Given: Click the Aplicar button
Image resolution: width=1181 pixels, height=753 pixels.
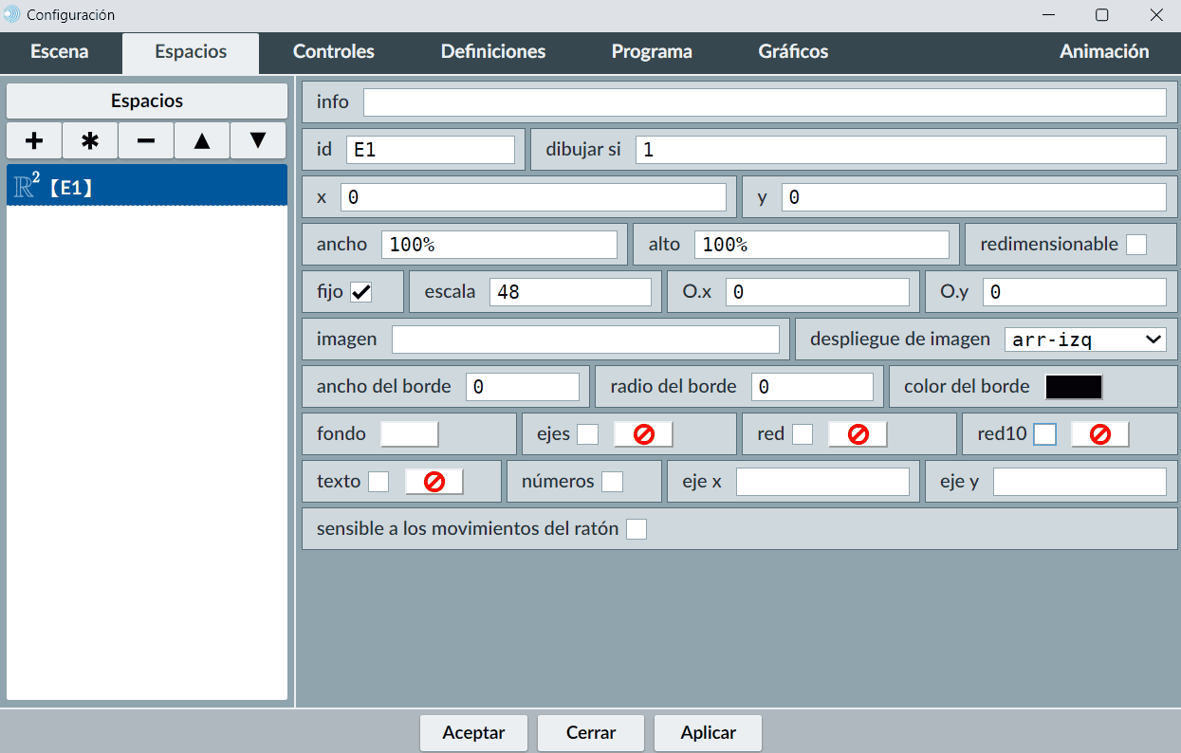Looking at the screenshot, I should point(708,733).
